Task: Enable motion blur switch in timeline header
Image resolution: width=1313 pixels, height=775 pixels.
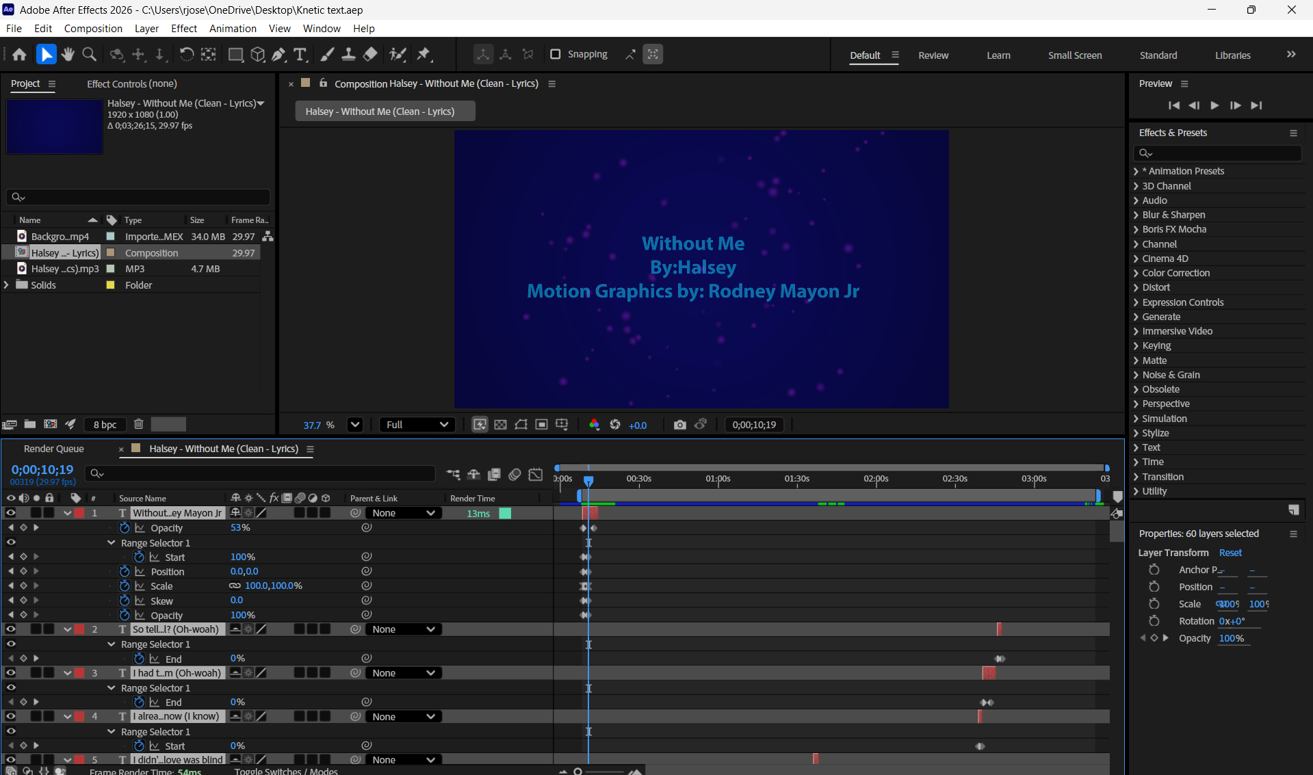Action: [515, 474]
